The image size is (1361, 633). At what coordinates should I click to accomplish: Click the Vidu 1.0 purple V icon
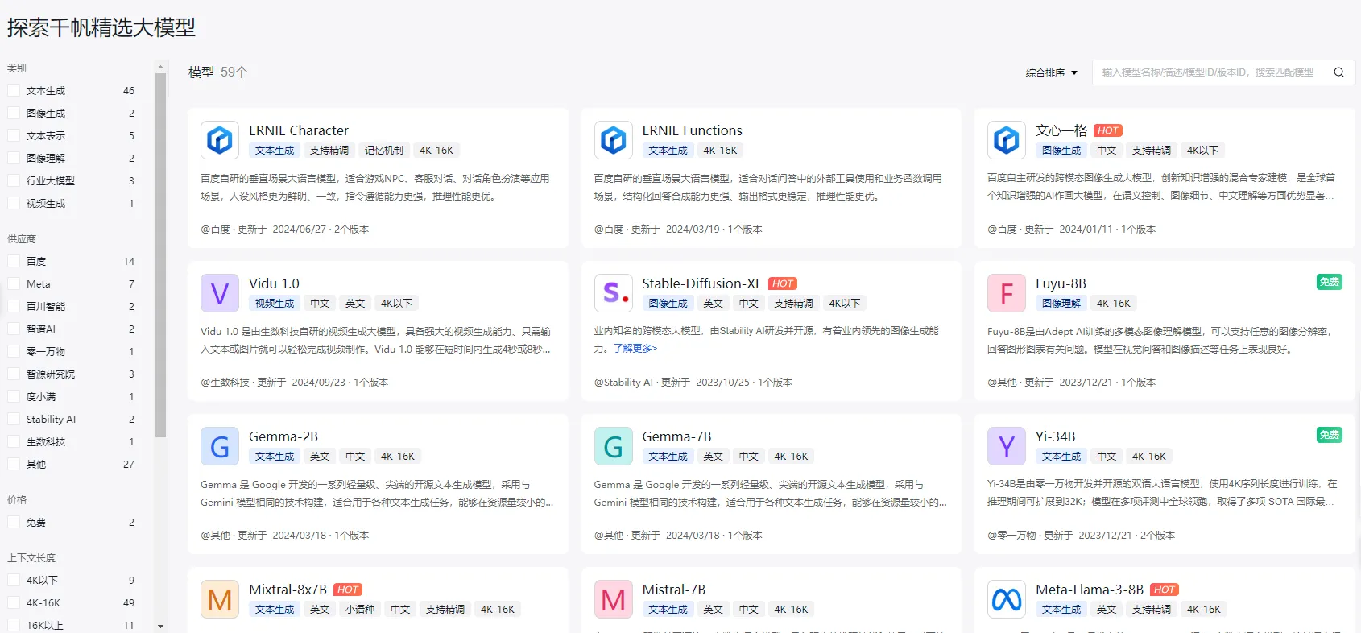coord(220,293)
